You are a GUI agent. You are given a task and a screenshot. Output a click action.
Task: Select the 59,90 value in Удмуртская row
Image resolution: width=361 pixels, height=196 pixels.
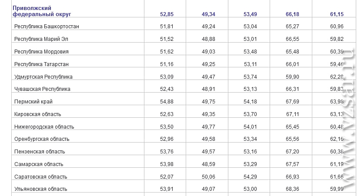point(292,77)
